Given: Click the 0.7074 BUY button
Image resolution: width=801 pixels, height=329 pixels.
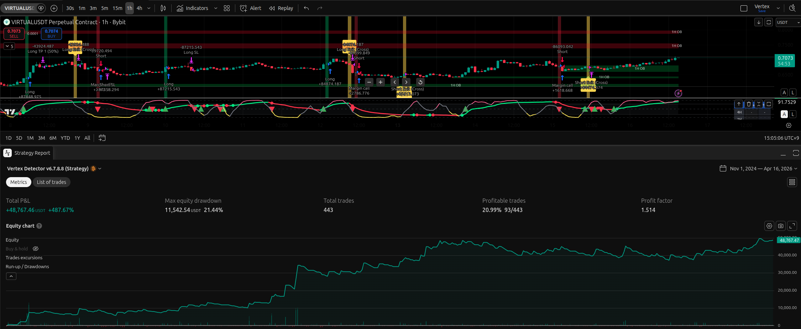Looking at the screenshot, I should click(51, 33).
